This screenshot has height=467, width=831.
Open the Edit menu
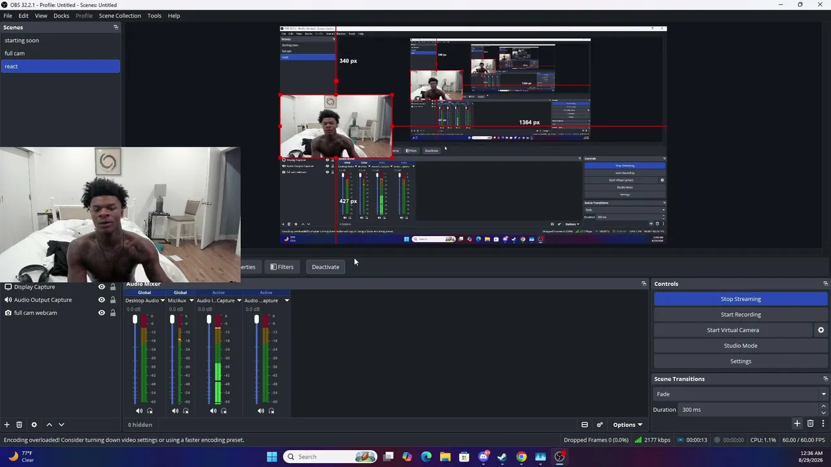[x=23, y=16]
